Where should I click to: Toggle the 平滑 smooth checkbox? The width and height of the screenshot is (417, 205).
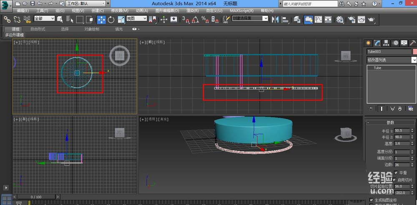pos(396,172)
